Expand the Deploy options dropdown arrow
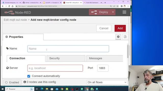 point(113,12)
